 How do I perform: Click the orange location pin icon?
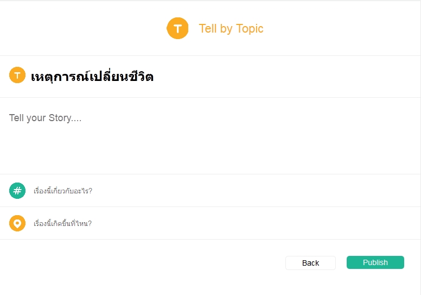[x=17, y=223]
